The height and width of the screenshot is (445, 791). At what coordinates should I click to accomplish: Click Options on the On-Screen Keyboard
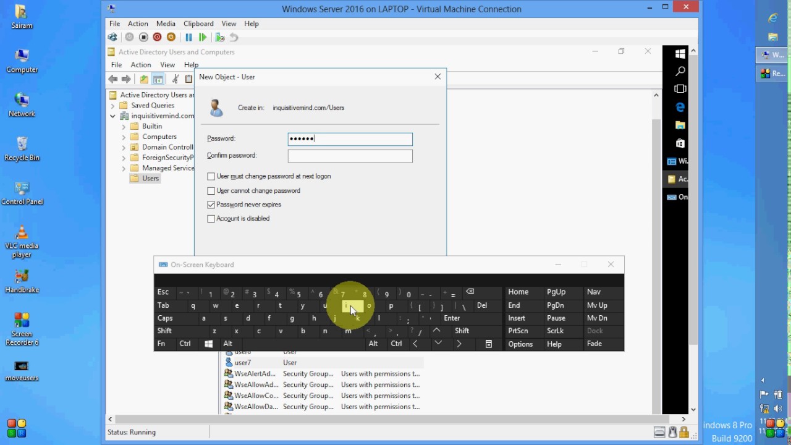click(x=520, y=344)
